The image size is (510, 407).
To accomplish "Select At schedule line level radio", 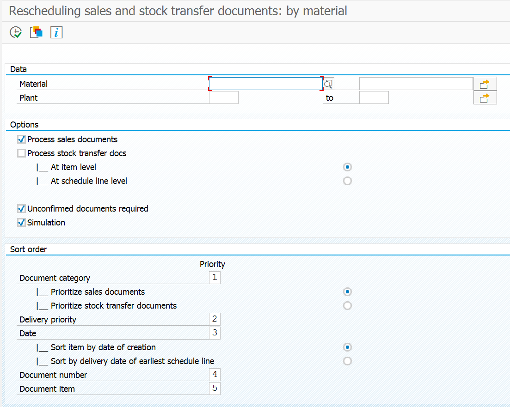I will (x=347, y=181).
